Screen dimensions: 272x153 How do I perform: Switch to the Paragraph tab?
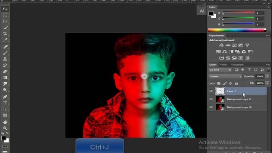coord(237,65)
